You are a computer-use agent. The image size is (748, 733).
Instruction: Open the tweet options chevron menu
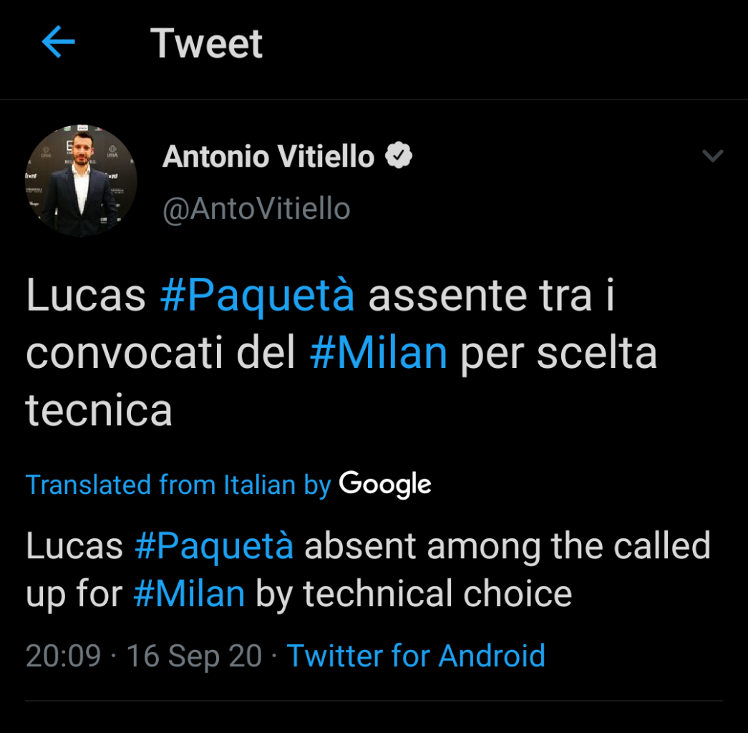(x=713, y=155)
